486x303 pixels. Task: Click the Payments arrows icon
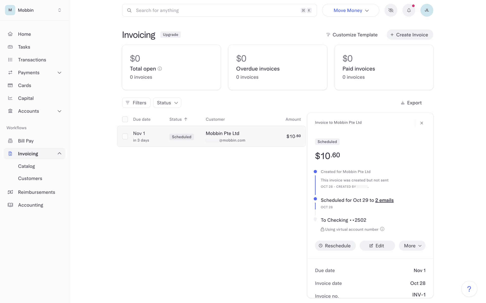click(x=10, y=72)
